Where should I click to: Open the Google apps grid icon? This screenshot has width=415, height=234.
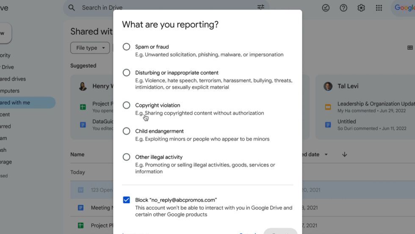click(379, 8)
